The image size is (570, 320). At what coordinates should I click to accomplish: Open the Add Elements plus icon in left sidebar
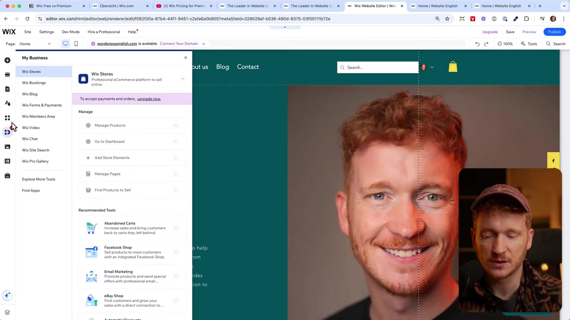click(7, 60)
